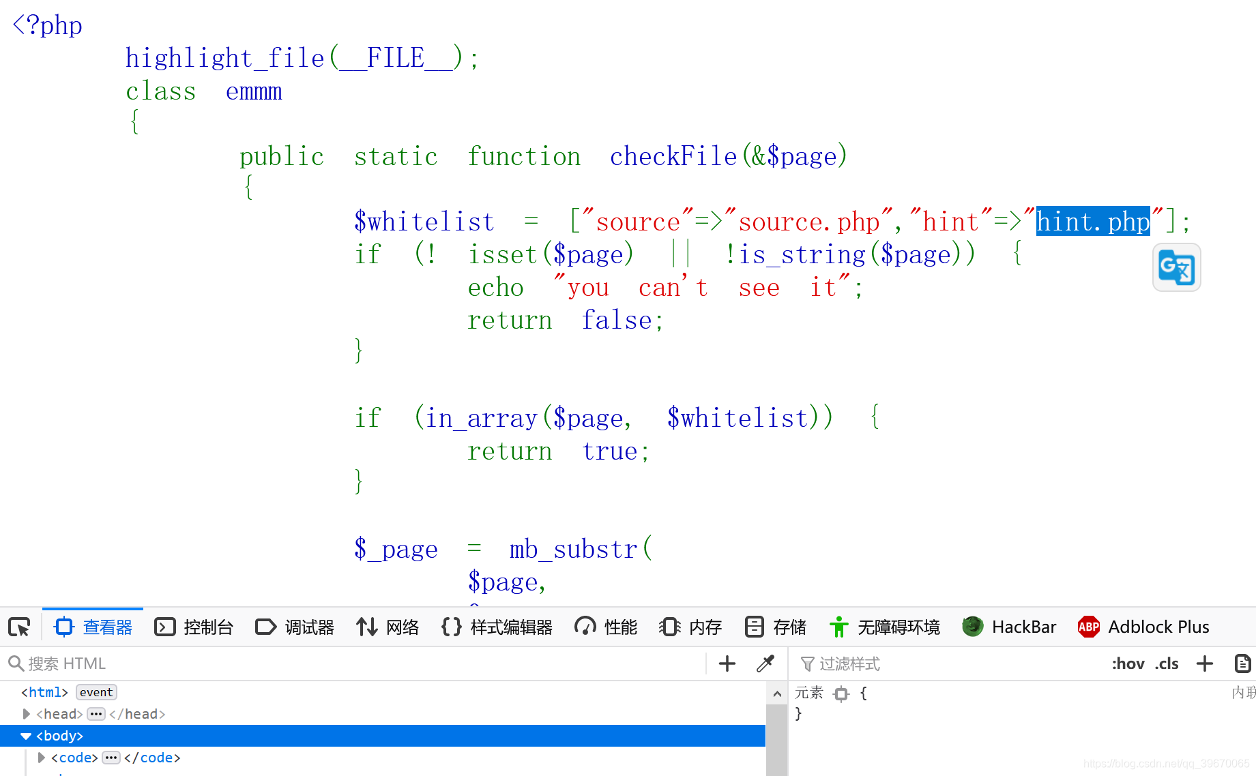Switch to the Debugger (调试器) tab

(295, 627)
